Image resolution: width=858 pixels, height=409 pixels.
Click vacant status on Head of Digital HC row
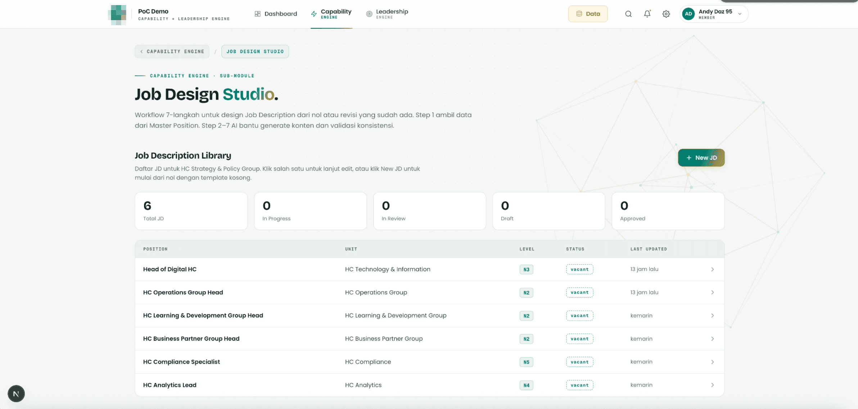(580, 269)
